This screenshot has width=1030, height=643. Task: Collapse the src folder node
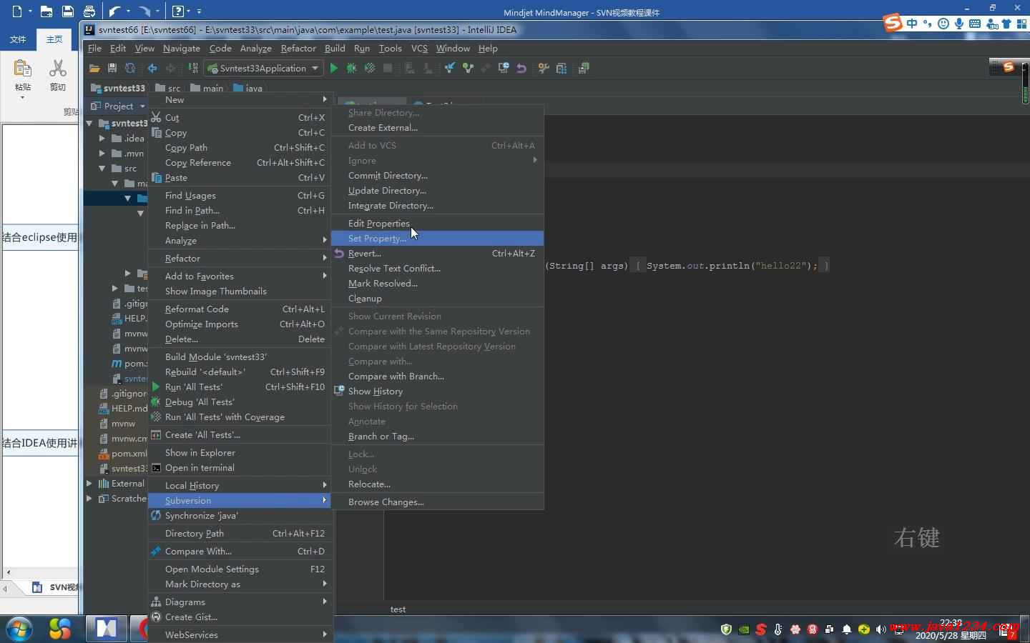(102, 169)
